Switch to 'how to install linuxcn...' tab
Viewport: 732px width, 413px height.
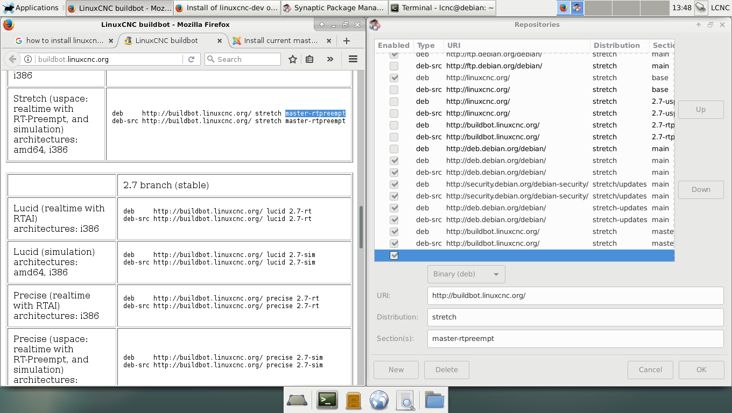(x=65, y=40)
